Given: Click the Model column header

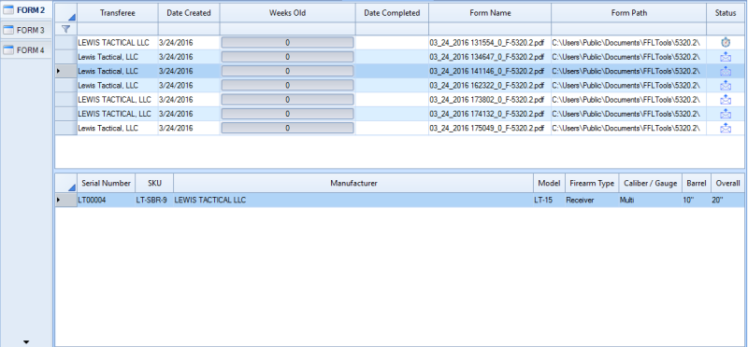Looking at the screenshot, I should click(550, 183).
